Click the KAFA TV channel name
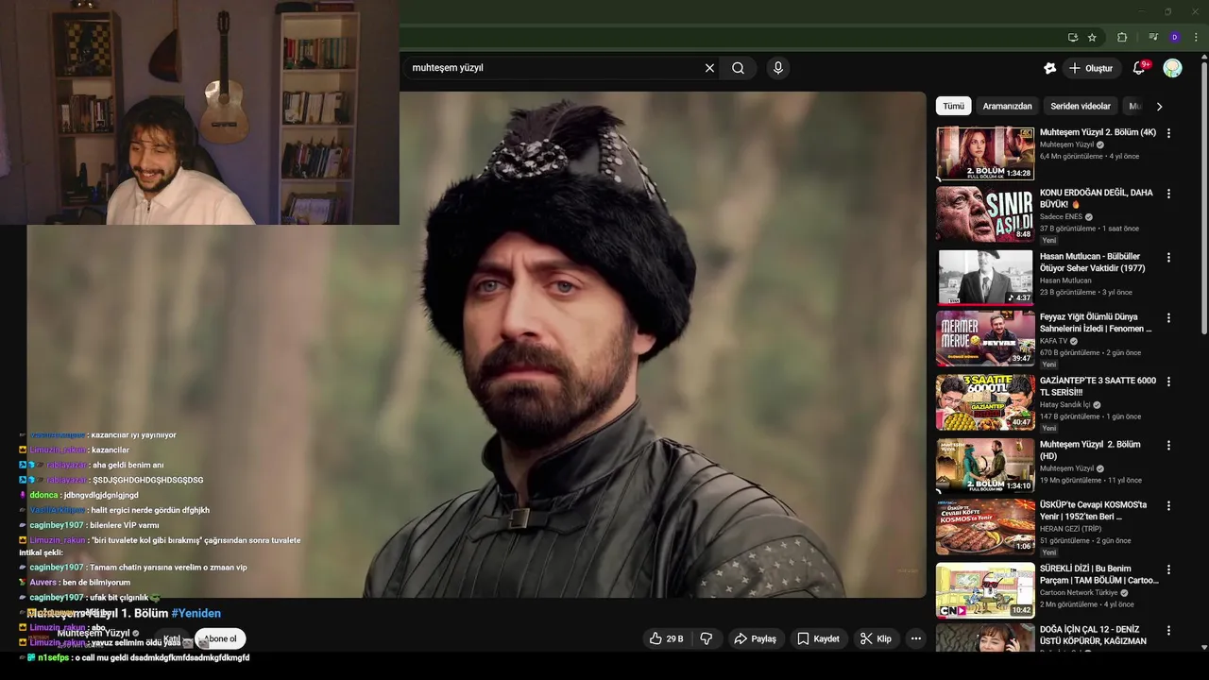Image resolution: width=1209 pixels, height=680 pixels. 1054,341
